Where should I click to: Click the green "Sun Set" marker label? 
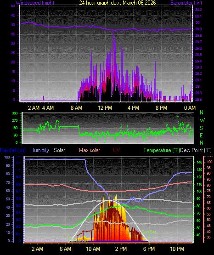click(149, 232)
